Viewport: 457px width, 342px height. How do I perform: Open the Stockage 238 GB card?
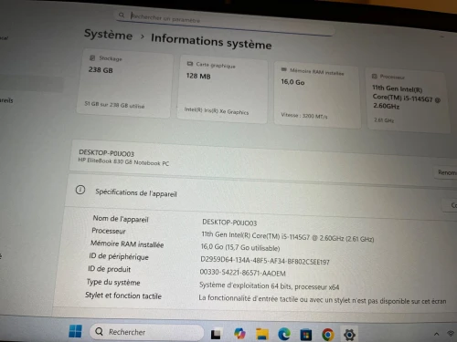pos(124,84)
